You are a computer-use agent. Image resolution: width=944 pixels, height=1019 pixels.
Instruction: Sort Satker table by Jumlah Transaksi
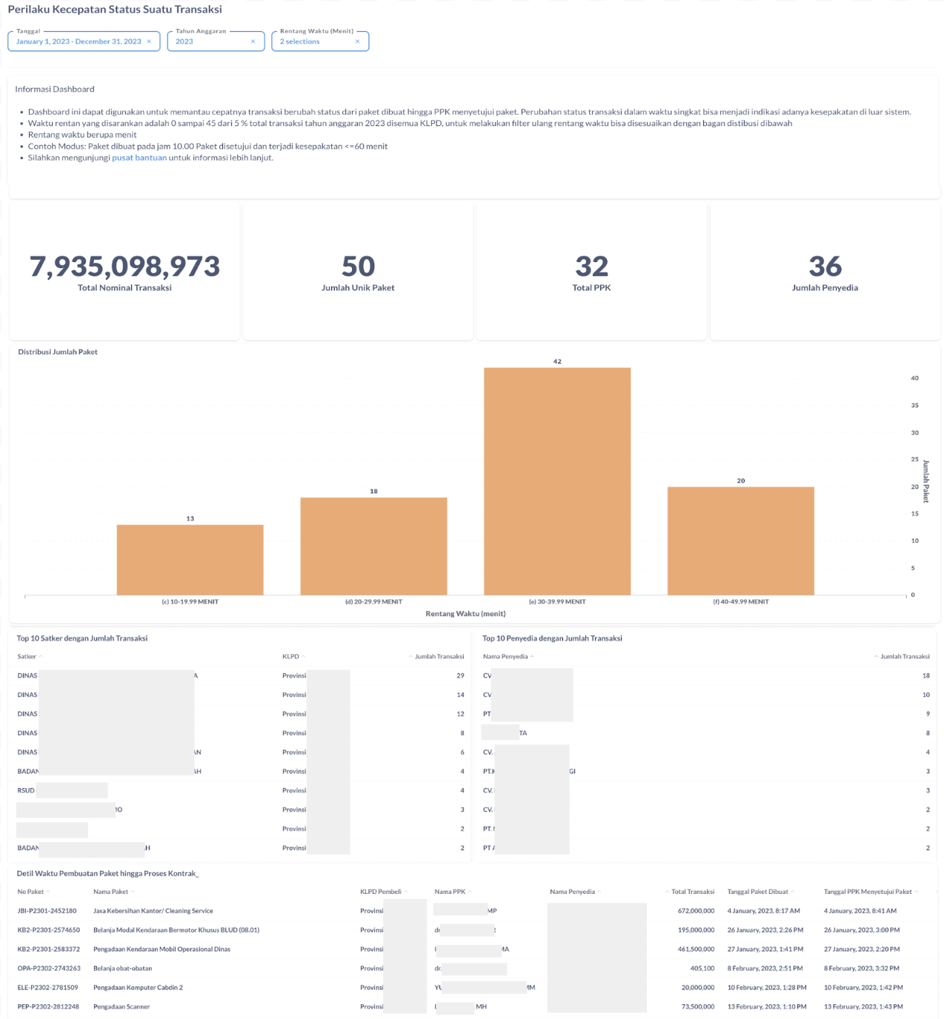(x=439, y=657)
